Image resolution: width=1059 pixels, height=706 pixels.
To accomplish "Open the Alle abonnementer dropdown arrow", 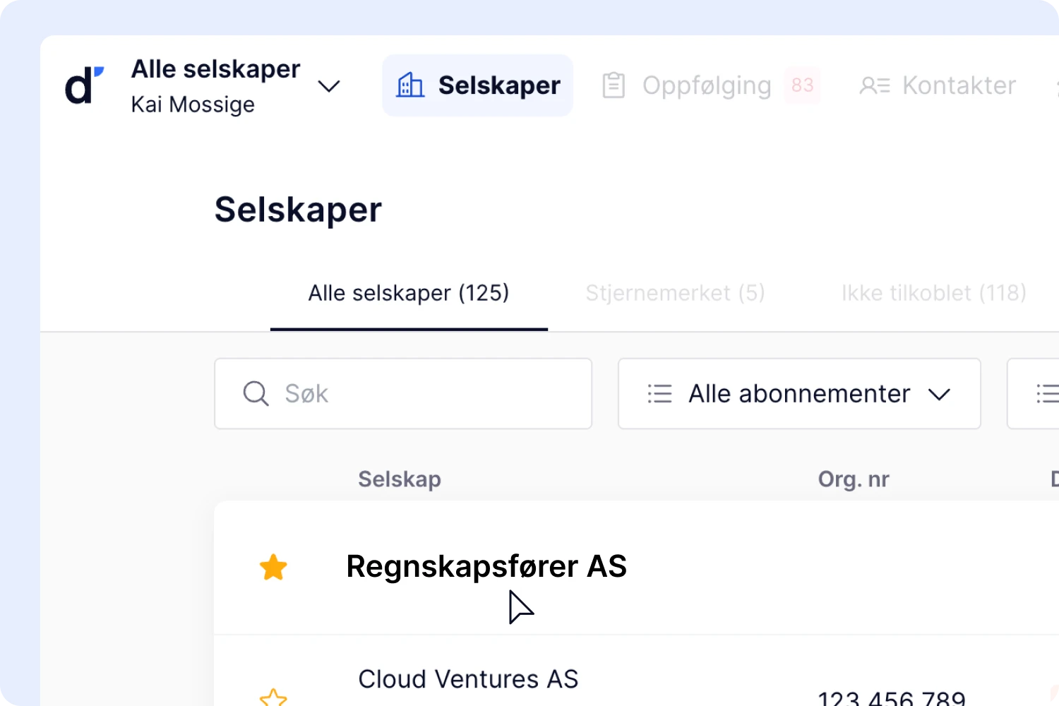I will (x=939, y=394).
